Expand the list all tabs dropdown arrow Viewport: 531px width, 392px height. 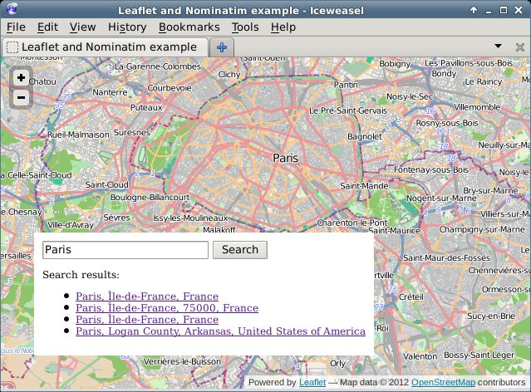[x=498, y=47]
